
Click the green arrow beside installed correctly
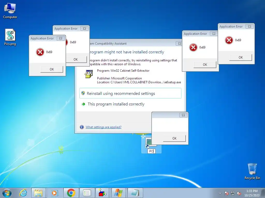83,104
